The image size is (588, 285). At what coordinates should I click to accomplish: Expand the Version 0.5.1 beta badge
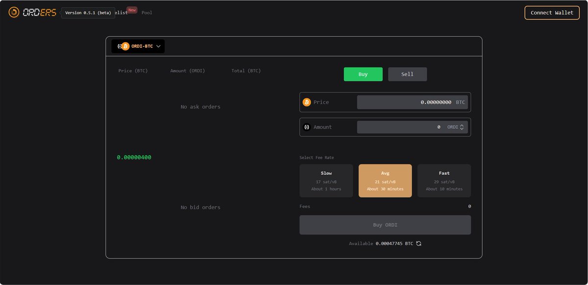pos(88,13)
